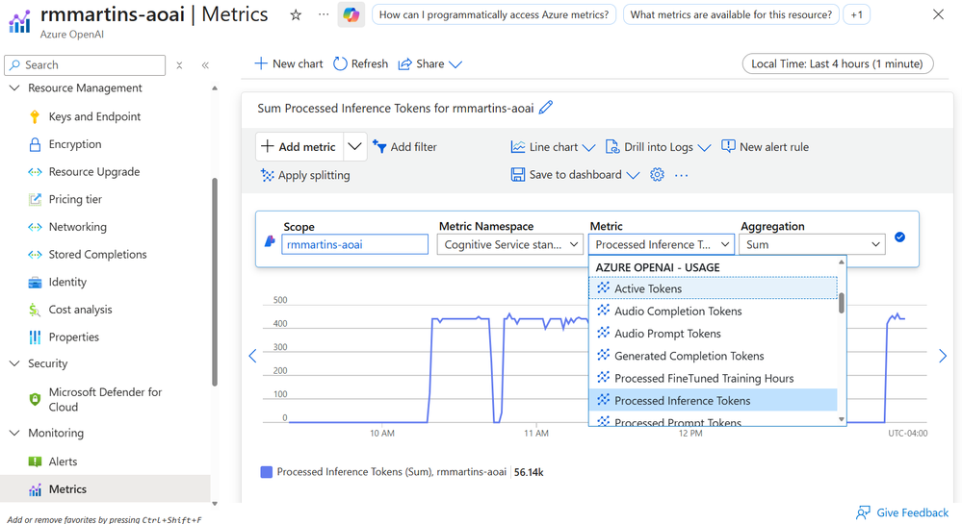
Task: Click the Add filter icon button
Action: point(379,147)
